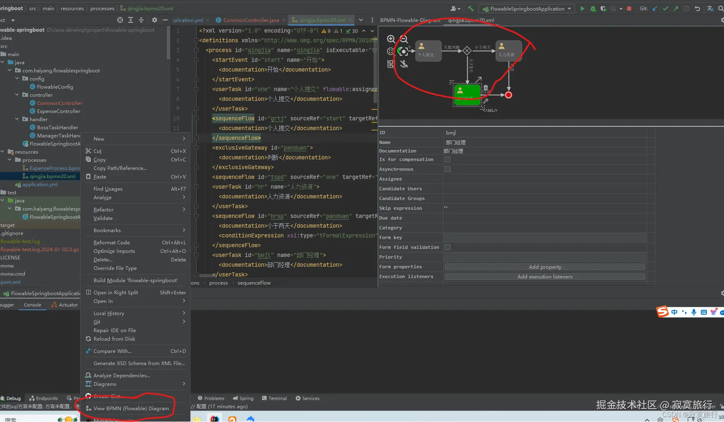
Task: Fit the BPMN diagram to screen
Action: 391,51
